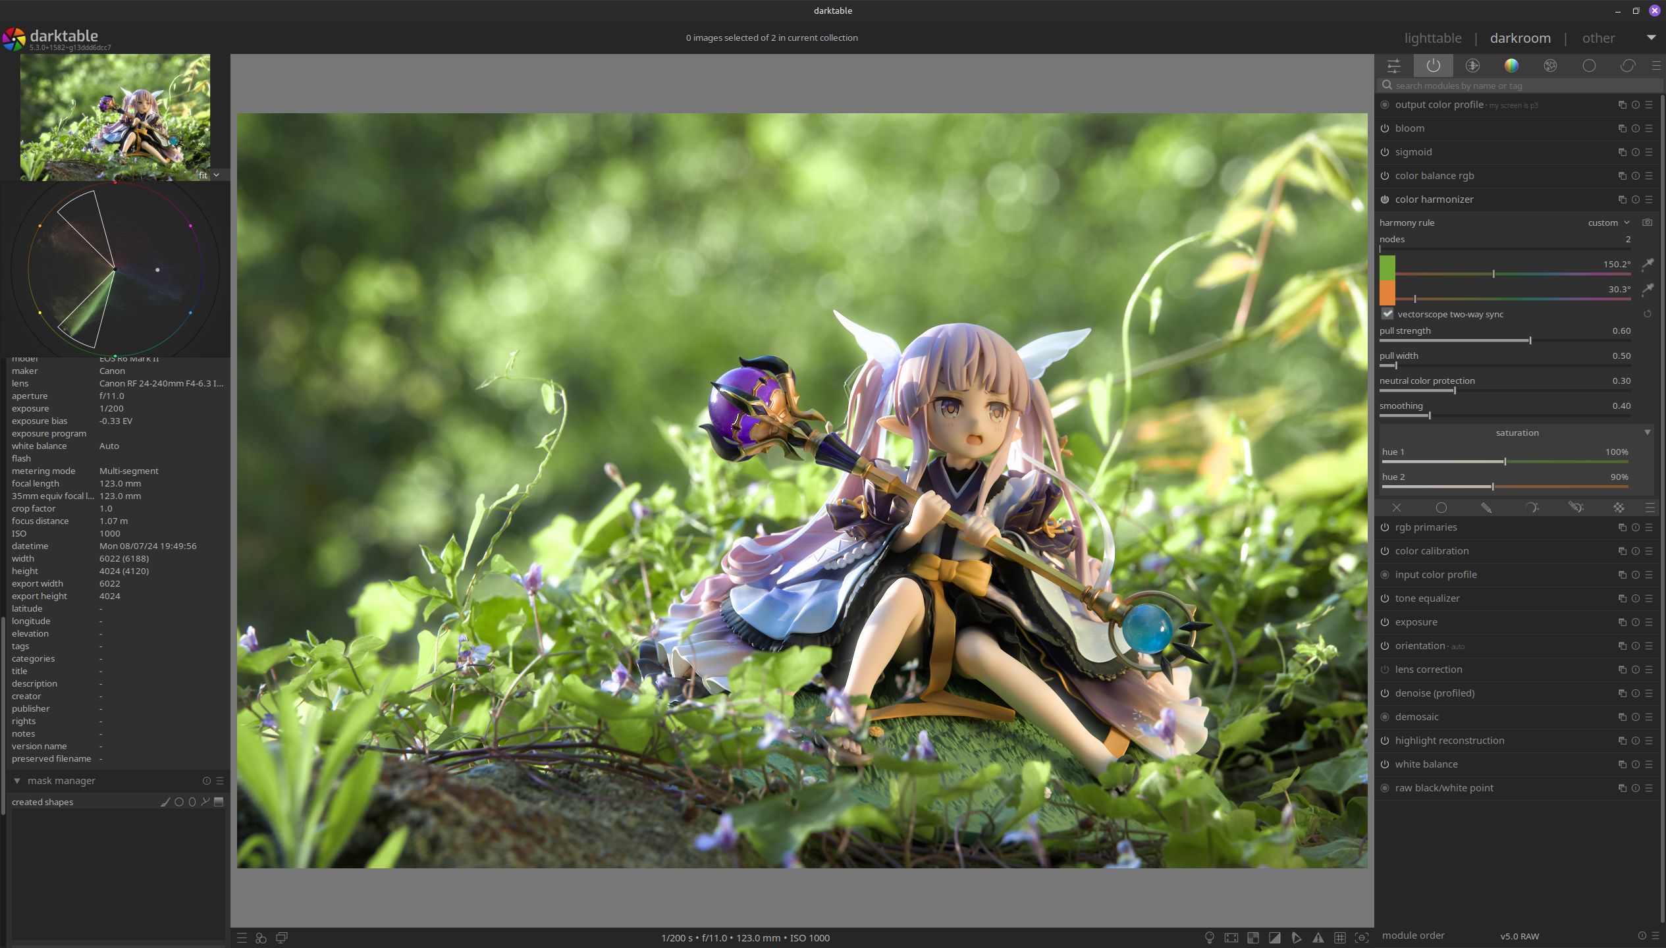The height and width of the screenshot is (948, 1666).
Task: Open the harmony rule custom dropdown
Action: tap(1608, 223)
